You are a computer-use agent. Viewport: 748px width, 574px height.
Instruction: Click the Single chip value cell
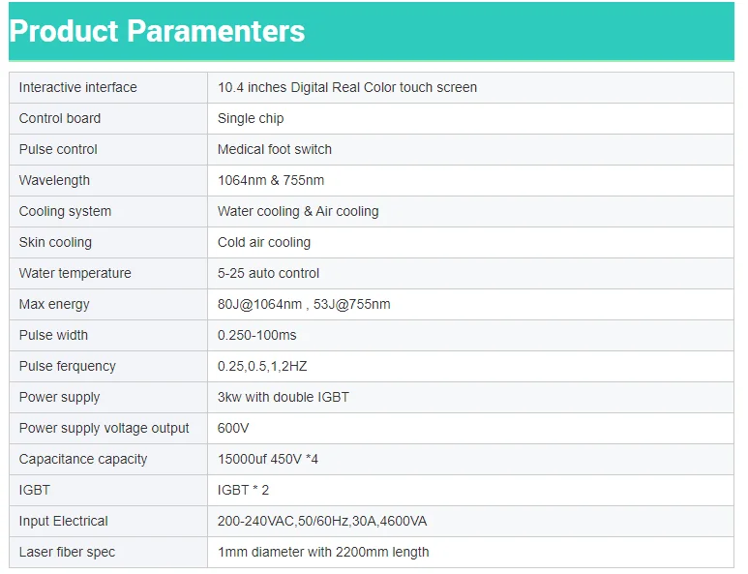pyautogui.click(x=251, y=118)
